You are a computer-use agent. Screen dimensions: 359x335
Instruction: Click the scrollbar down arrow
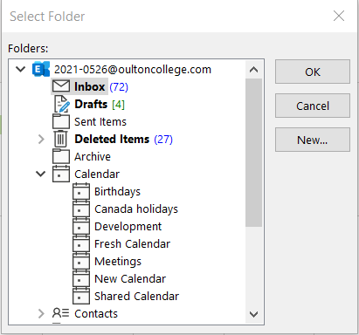tap(254, 314)
